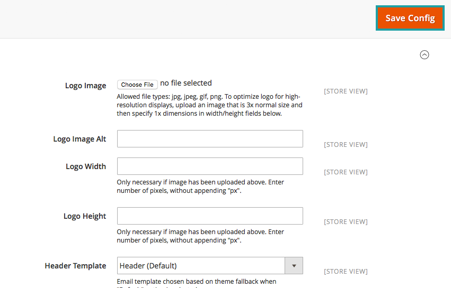Click the 'no file selected' text
Viewport: 451px width, 288px height.
186,83
